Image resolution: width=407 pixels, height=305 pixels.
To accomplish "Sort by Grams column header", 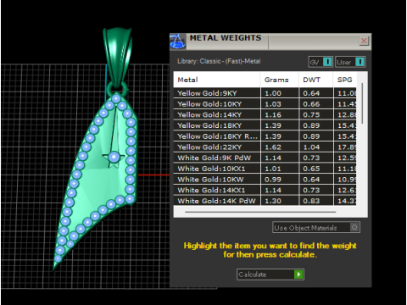I will point(279,80).
